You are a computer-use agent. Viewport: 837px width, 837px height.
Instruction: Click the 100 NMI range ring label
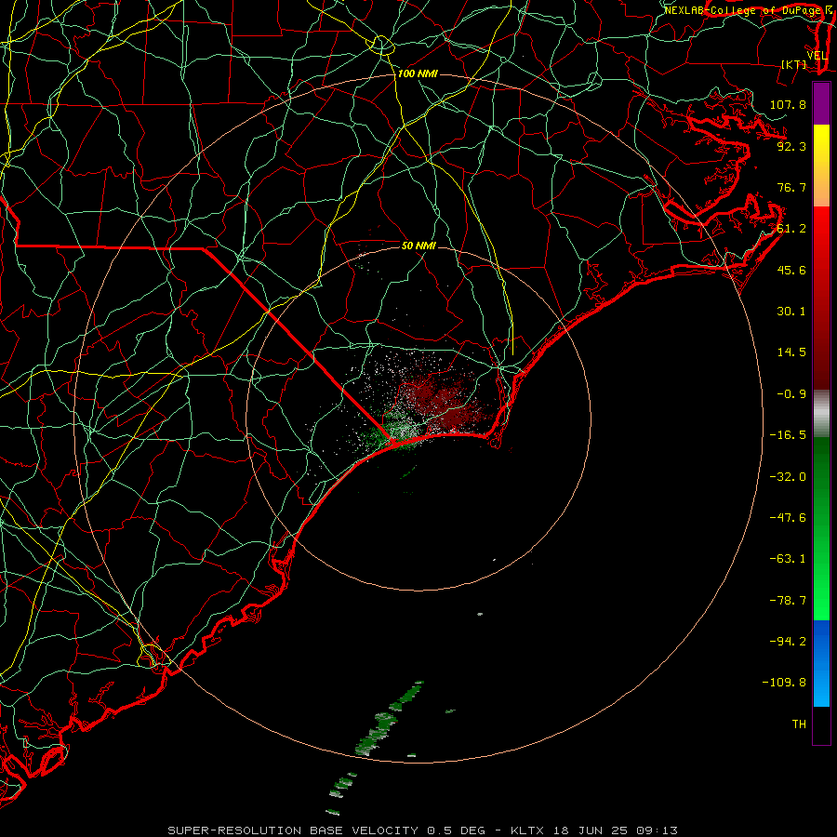tap(418, 73)
